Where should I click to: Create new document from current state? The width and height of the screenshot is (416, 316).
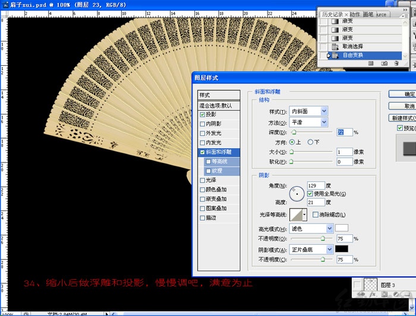point(371,63)
